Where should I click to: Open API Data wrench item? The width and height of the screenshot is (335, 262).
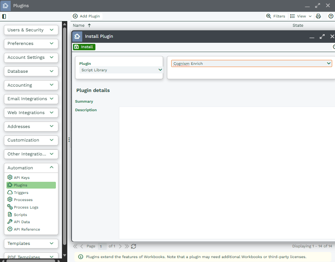click(x=22, y=222)
